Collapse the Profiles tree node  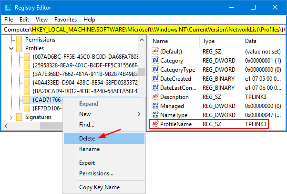(x=11, y=49)
